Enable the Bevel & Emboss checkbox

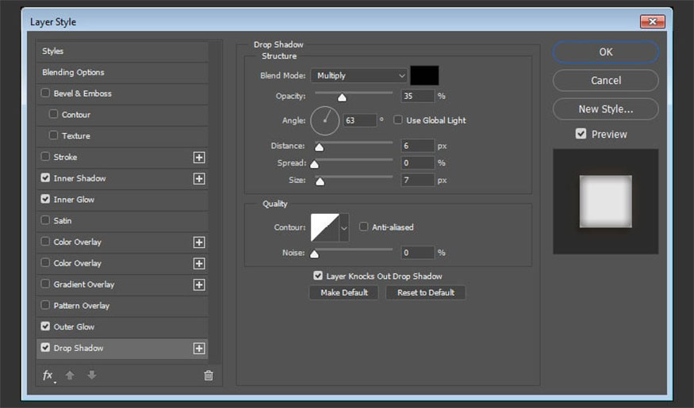tap(45, 93)
